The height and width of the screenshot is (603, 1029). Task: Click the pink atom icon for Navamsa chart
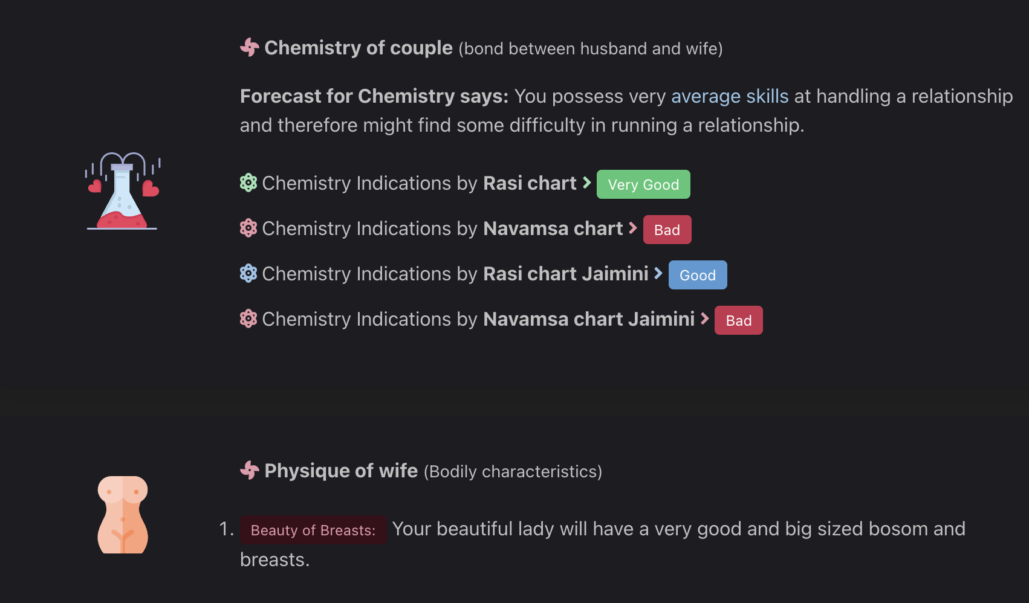248,228
